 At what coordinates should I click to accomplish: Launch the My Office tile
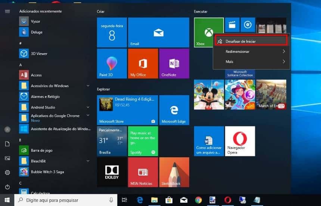(x=143, y=64)
